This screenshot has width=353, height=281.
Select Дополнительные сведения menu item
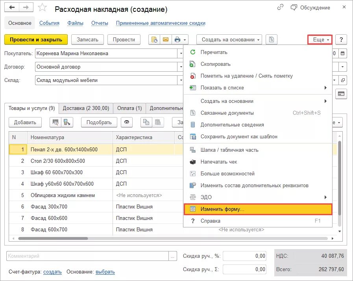pyautogui.click(x=258, y=125)
